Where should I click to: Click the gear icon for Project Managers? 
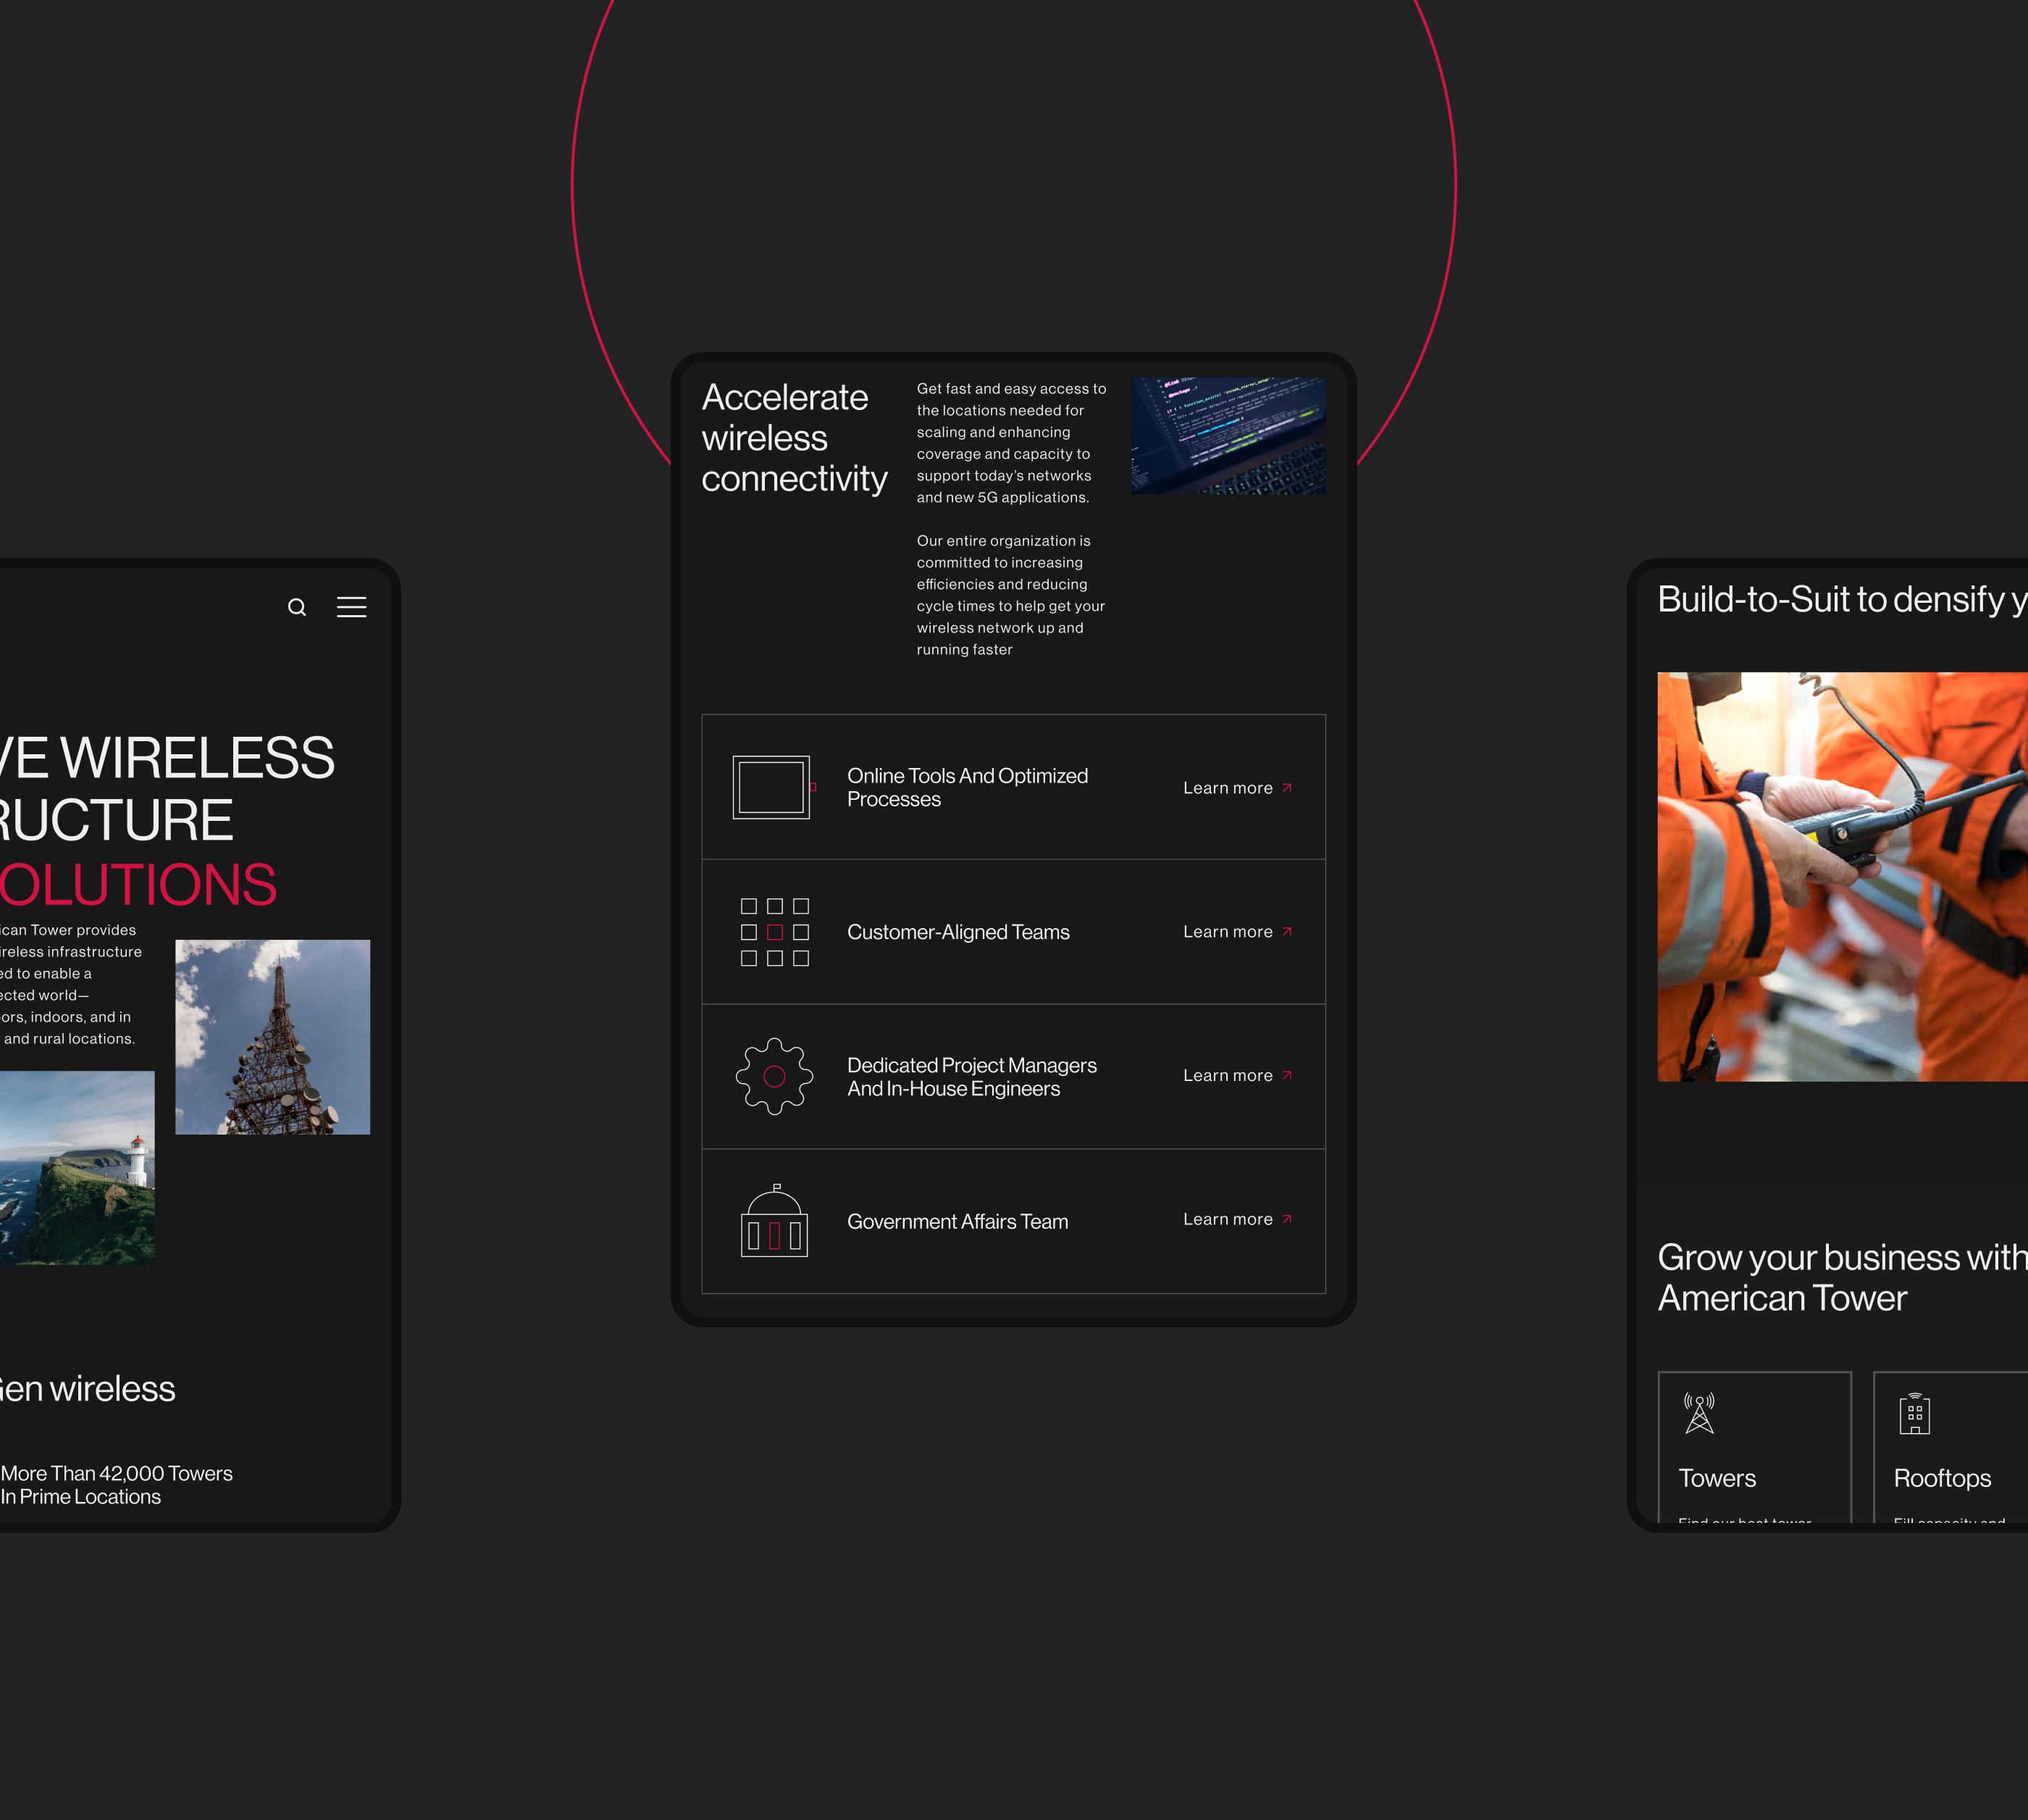tap(774, 1076)
